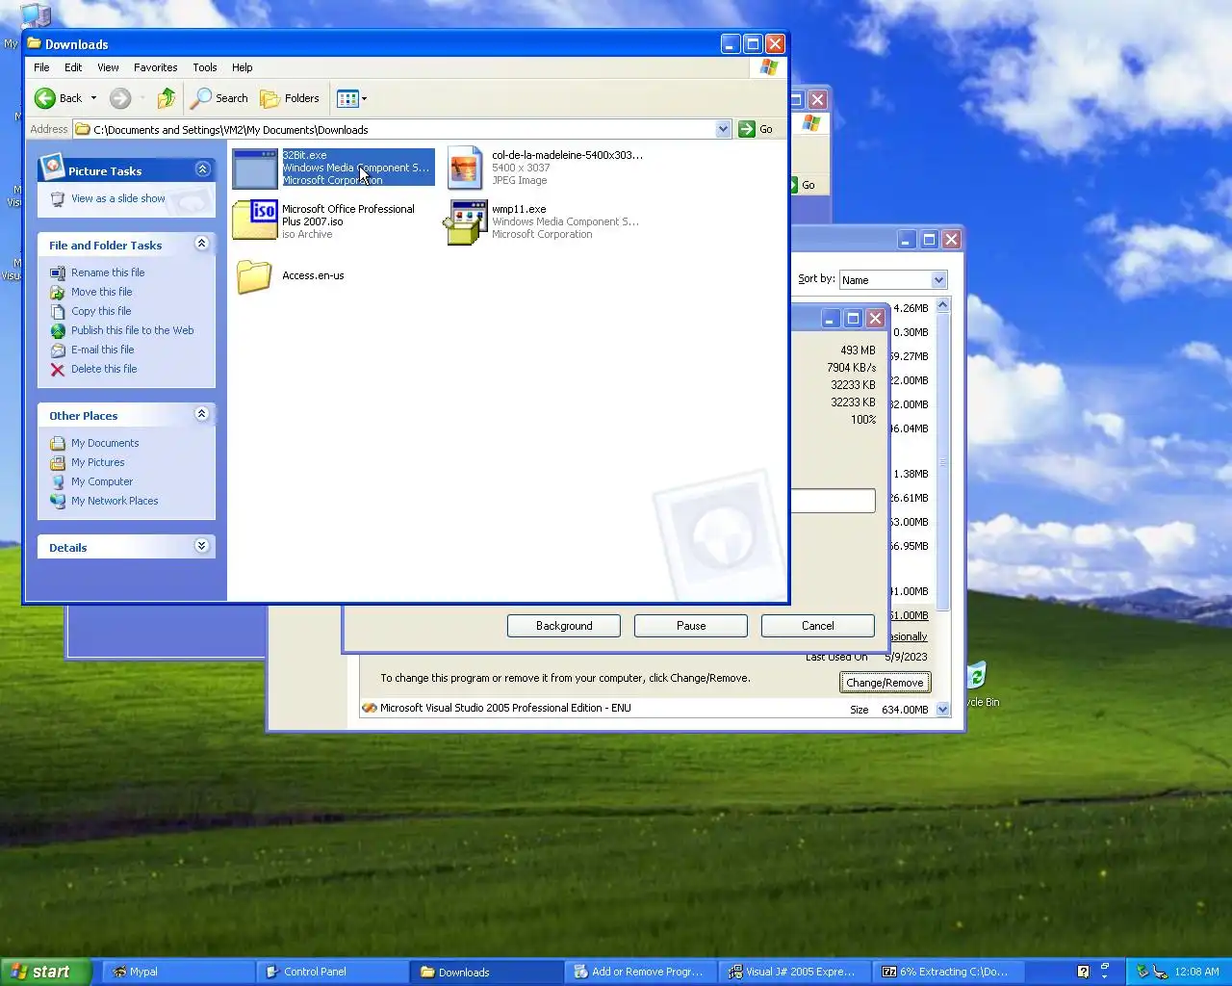The height and width of the screenshot is (986, 1232).
Task: Click View as a slide show
Action: coord(117,198)
